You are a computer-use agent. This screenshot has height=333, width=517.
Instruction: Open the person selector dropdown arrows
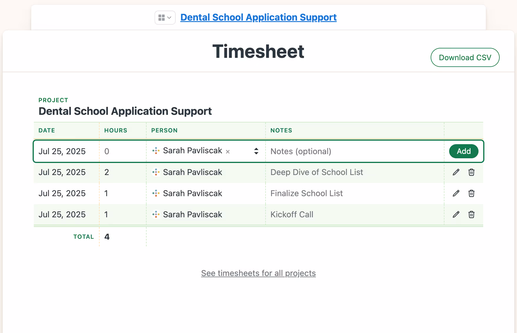click(x=256, y=151)
